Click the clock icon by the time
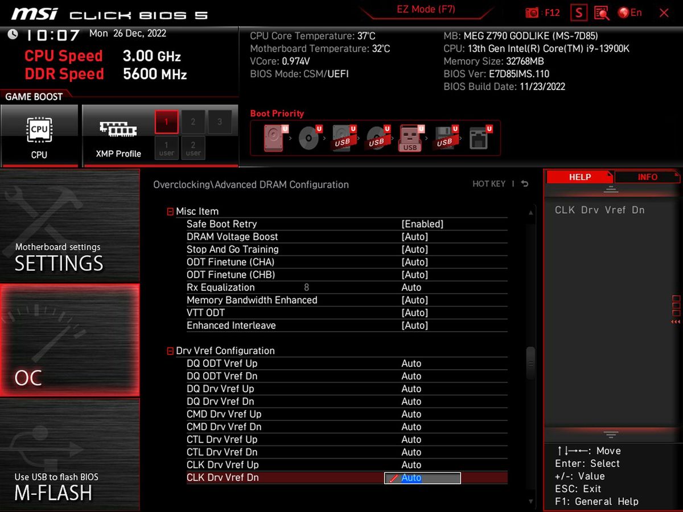This screenshot has height=512, width=683. (13, 35)
